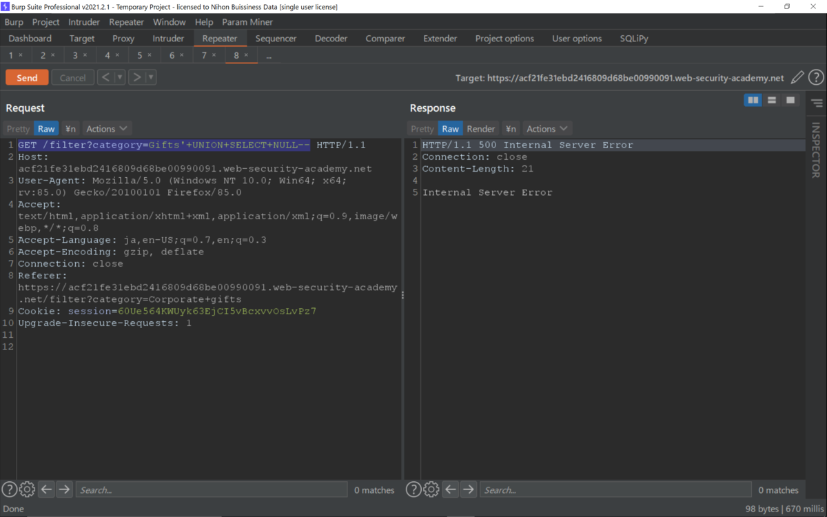This screenshot has width=827, height=517.
Task: Expand Request Actions dropdown
Action: pyautogui.click(x=107, y=129)
